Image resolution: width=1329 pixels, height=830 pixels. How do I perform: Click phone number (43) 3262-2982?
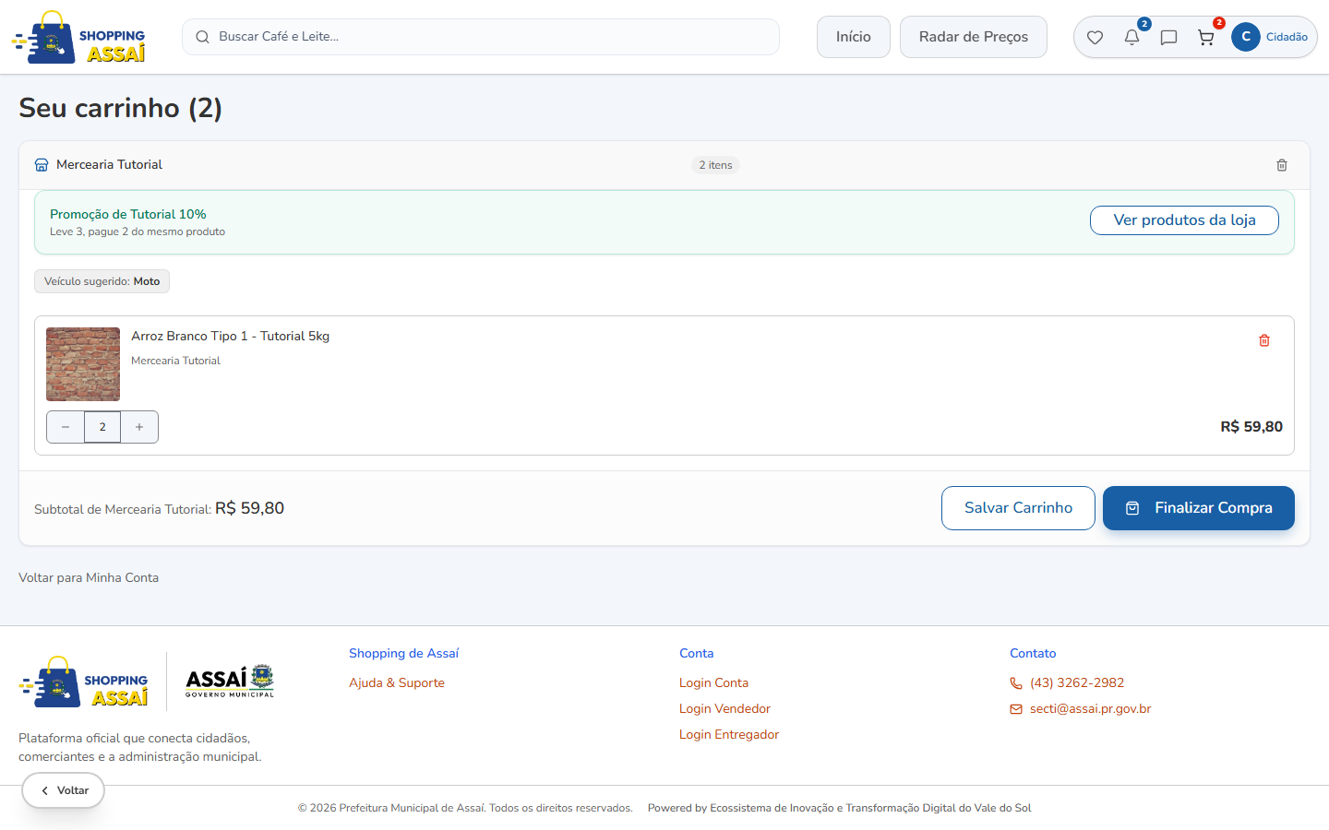(x=1077, y=682)
